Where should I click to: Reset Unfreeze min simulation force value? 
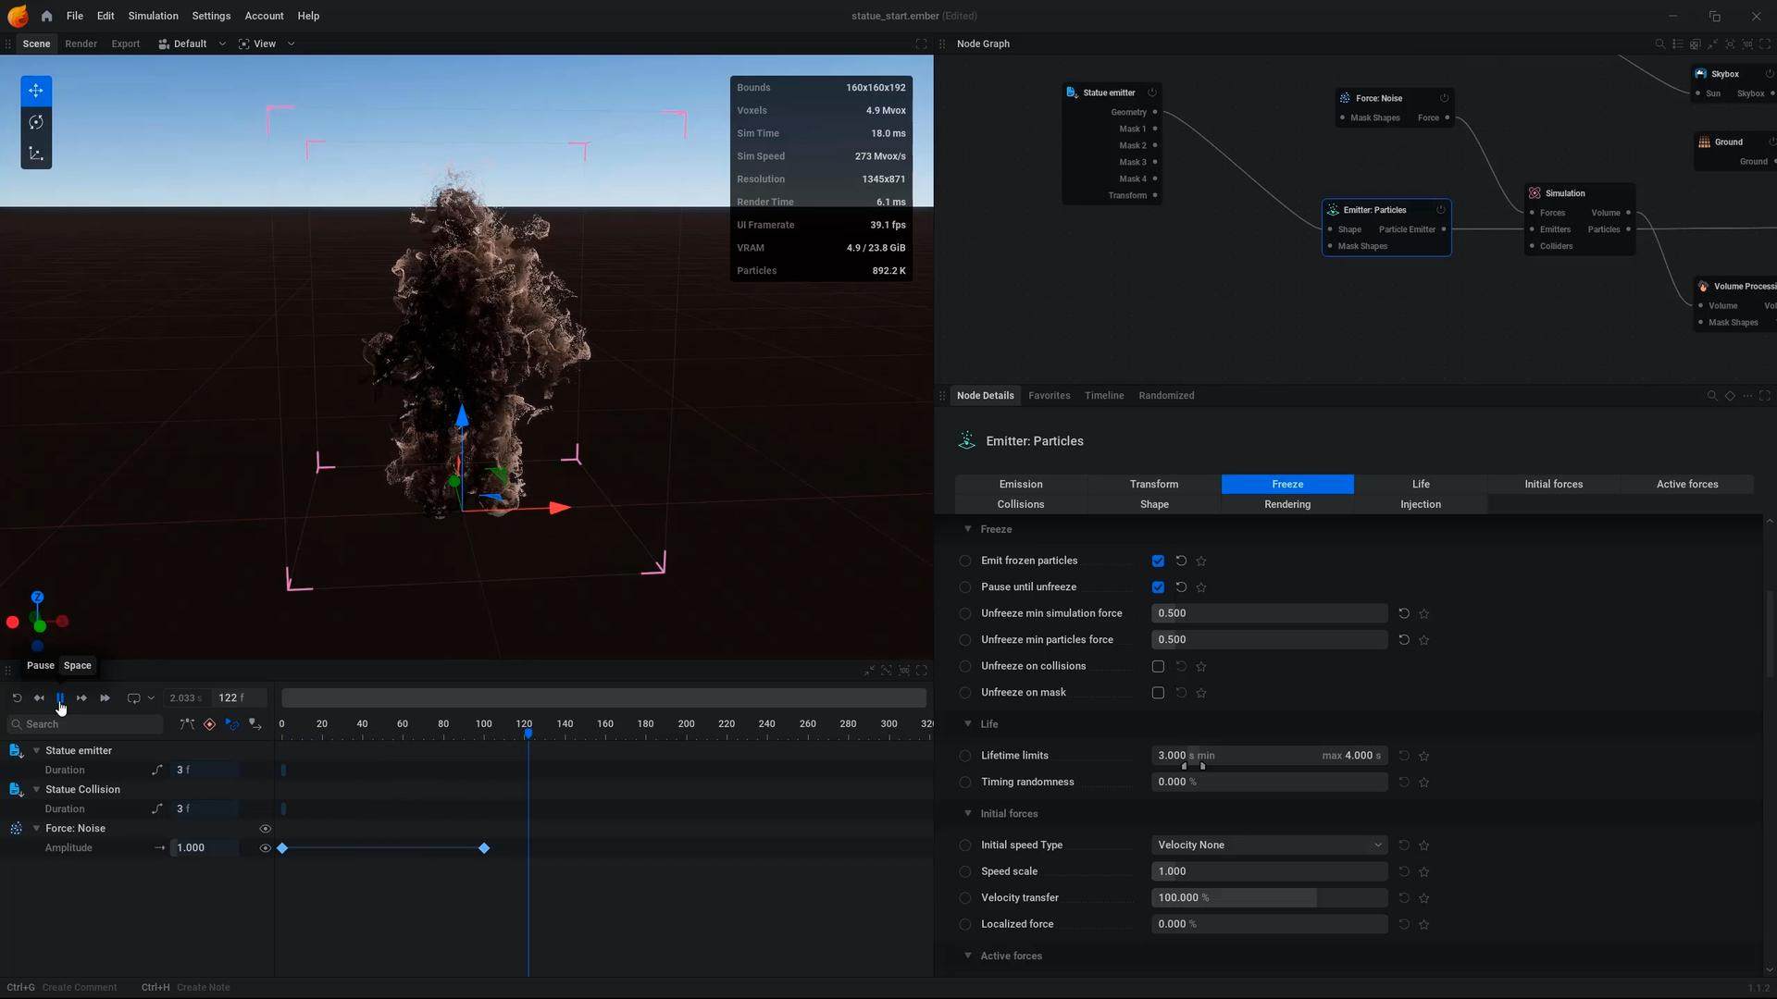click(x=1404, y=613)
